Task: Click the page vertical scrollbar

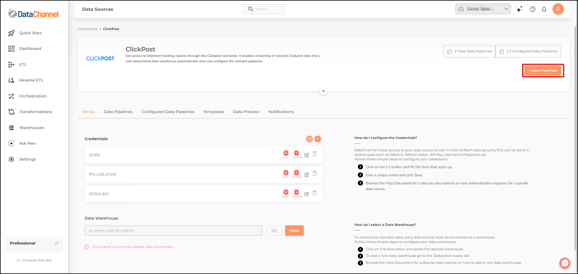Action: pos(575,138)
